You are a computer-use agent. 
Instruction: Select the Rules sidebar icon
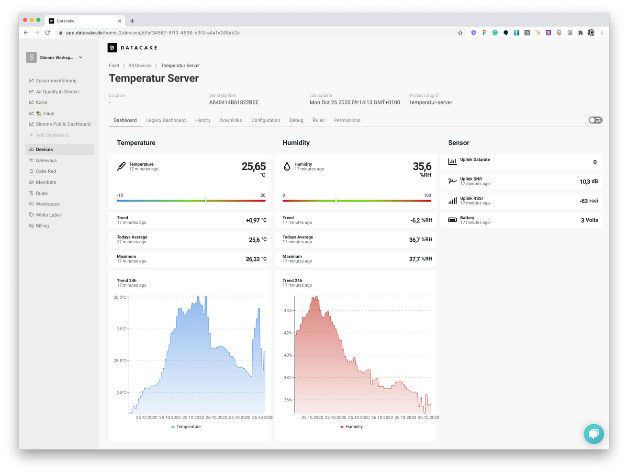coord(31,193)
